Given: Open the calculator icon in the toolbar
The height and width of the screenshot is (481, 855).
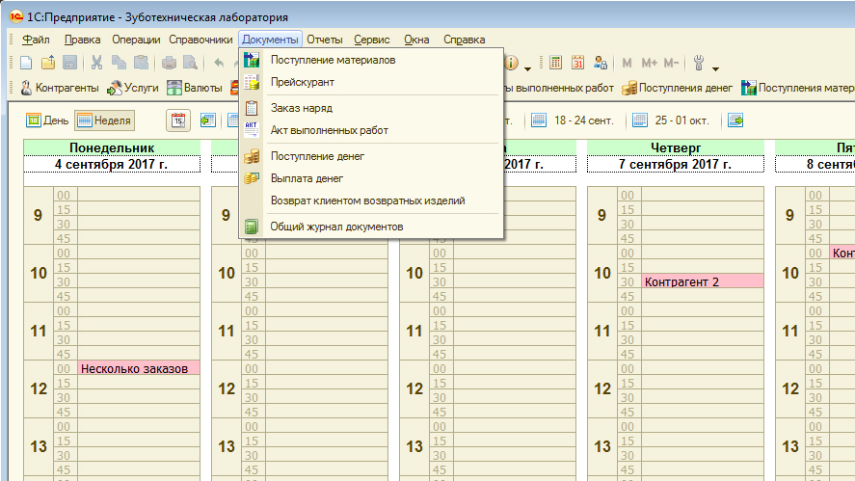Looking at the screenshot, I should pos(556,64).
